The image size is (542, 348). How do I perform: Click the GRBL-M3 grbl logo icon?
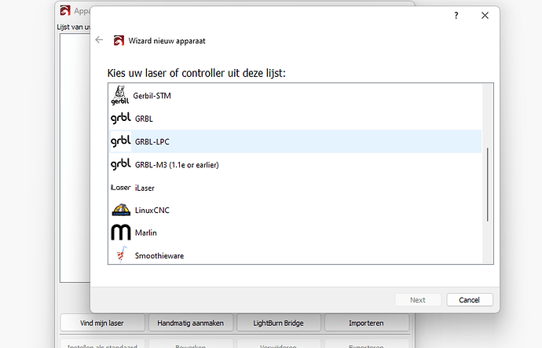tap(121, 164)
